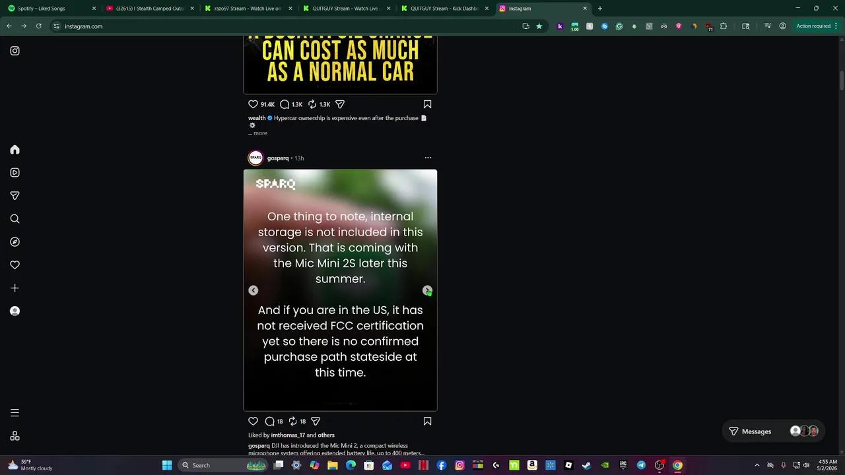Open direct messages paper-plane icon in sidebar
The height and width of the screenshot is (475, 845).
15,196
